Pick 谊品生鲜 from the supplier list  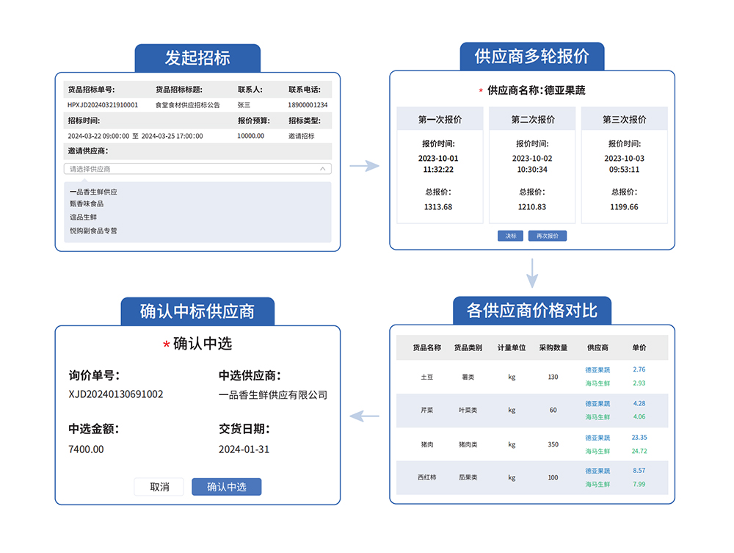pyautogui.click(x=83, y=217)
